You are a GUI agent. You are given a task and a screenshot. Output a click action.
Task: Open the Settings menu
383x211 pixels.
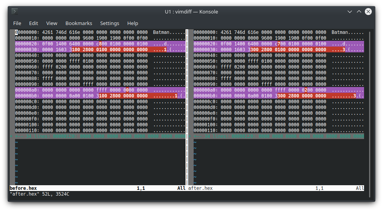(x=109, y=23)
